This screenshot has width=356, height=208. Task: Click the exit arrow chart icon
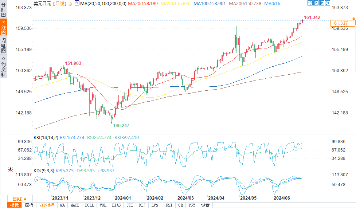point(328,3)
